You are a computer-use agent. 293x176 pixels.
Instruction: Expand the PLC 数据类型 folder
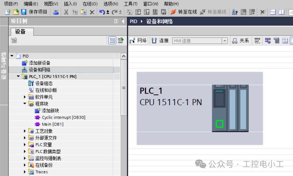pos(24,151)
